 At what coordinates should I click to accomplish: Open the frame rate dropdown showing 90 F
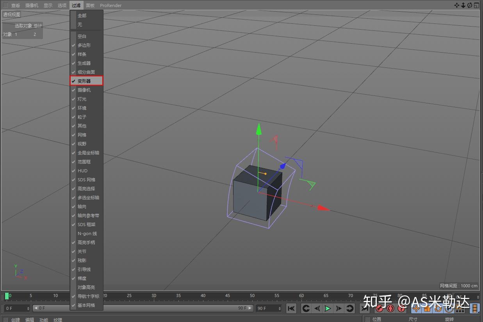point(268,308)
